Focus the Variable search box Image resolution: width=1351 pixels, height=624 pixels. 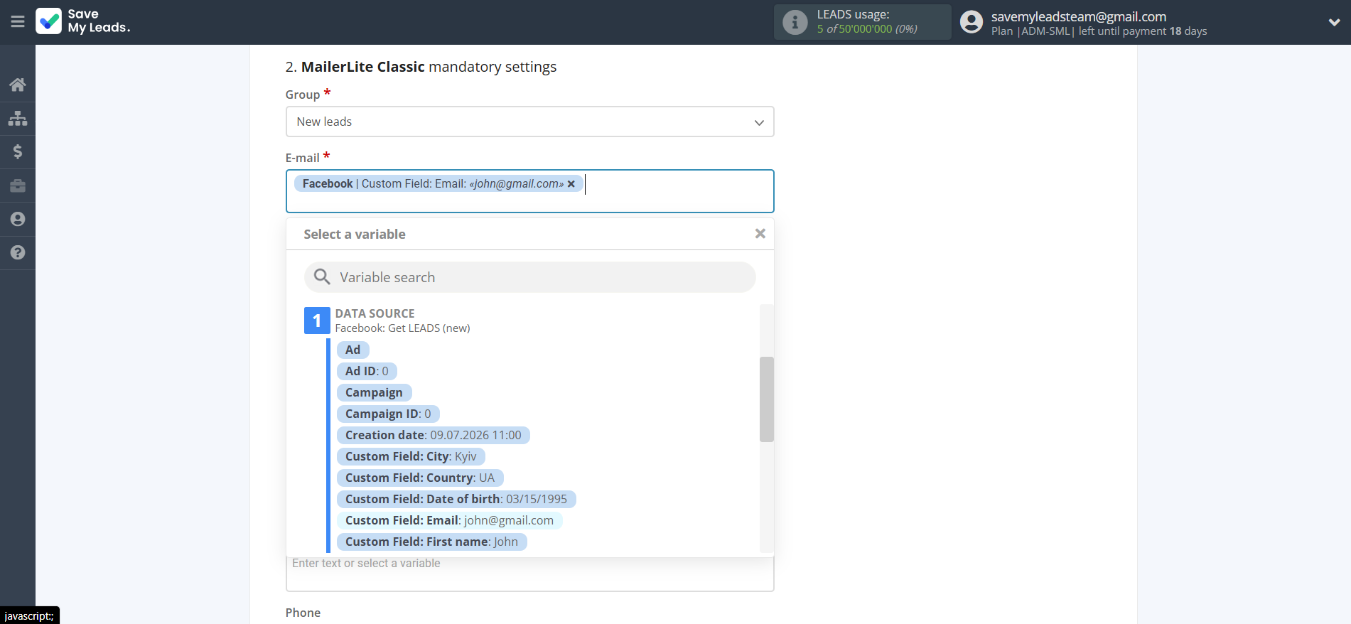point(529,277)
